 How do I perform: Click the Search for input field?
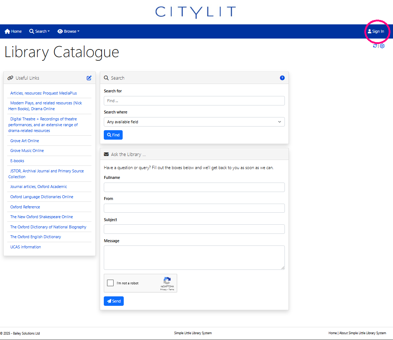coord(194,101)
